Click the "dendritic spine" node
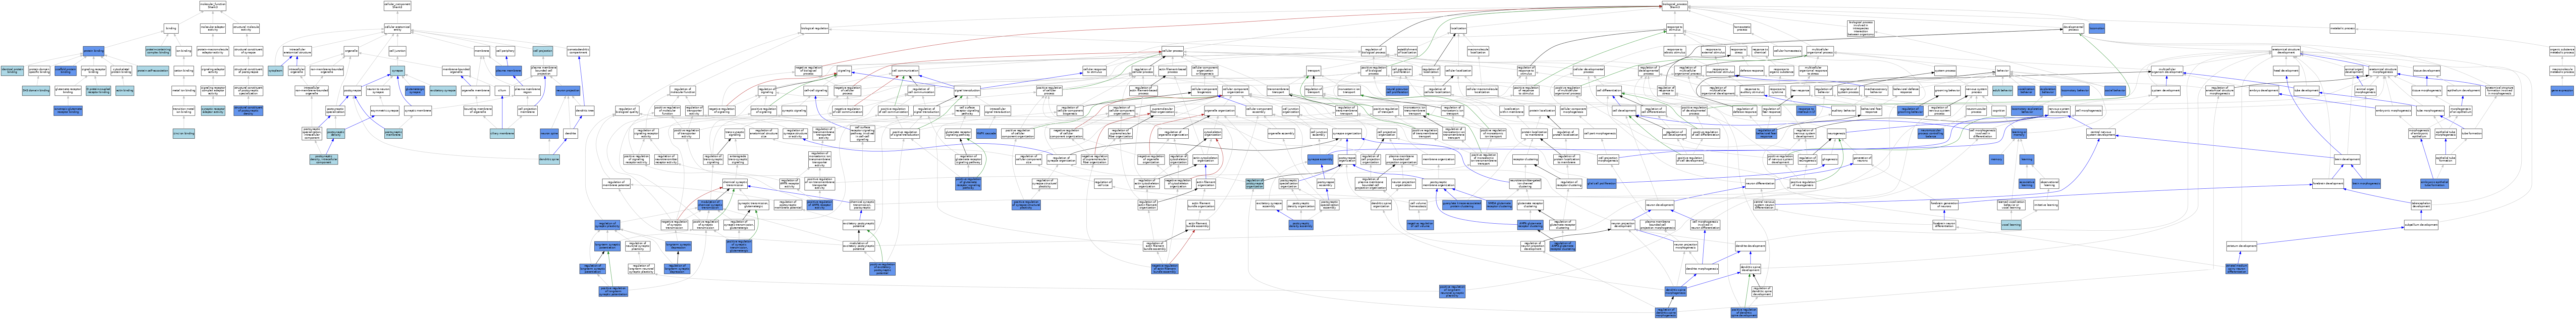 coord(549,159)
